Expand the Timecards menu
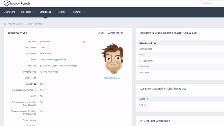 pos(27,12)
